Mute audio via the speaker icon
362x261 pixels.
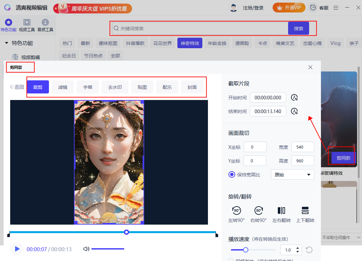(x=86, y=249)
